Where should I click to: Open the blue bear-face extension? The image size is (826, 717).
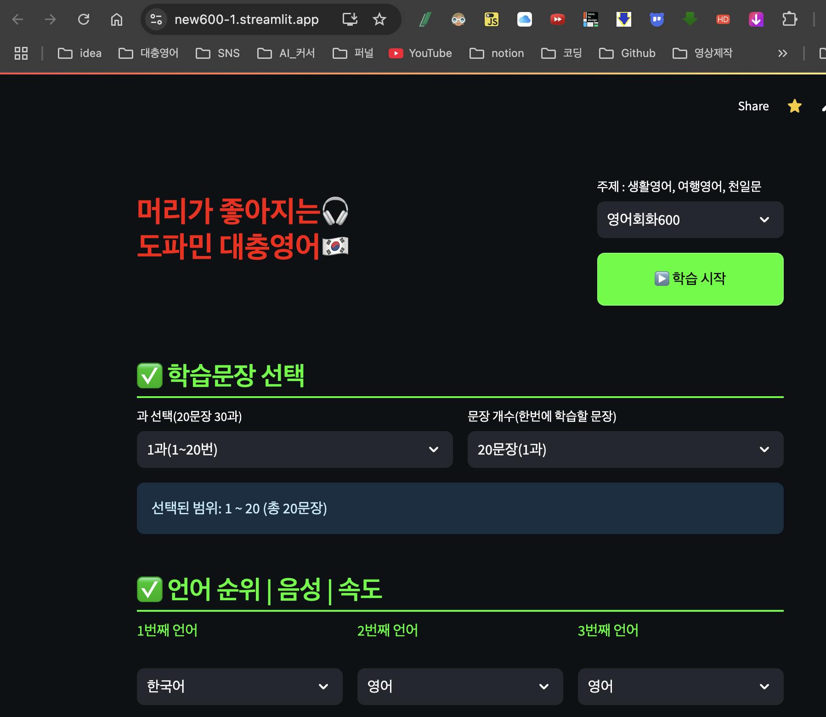[657, 19]
